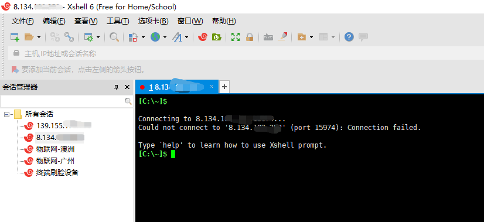The width and height of the screenshot is (484, 222).
Task: Open the 窗口(W) menu
Action: click(190, 21)
